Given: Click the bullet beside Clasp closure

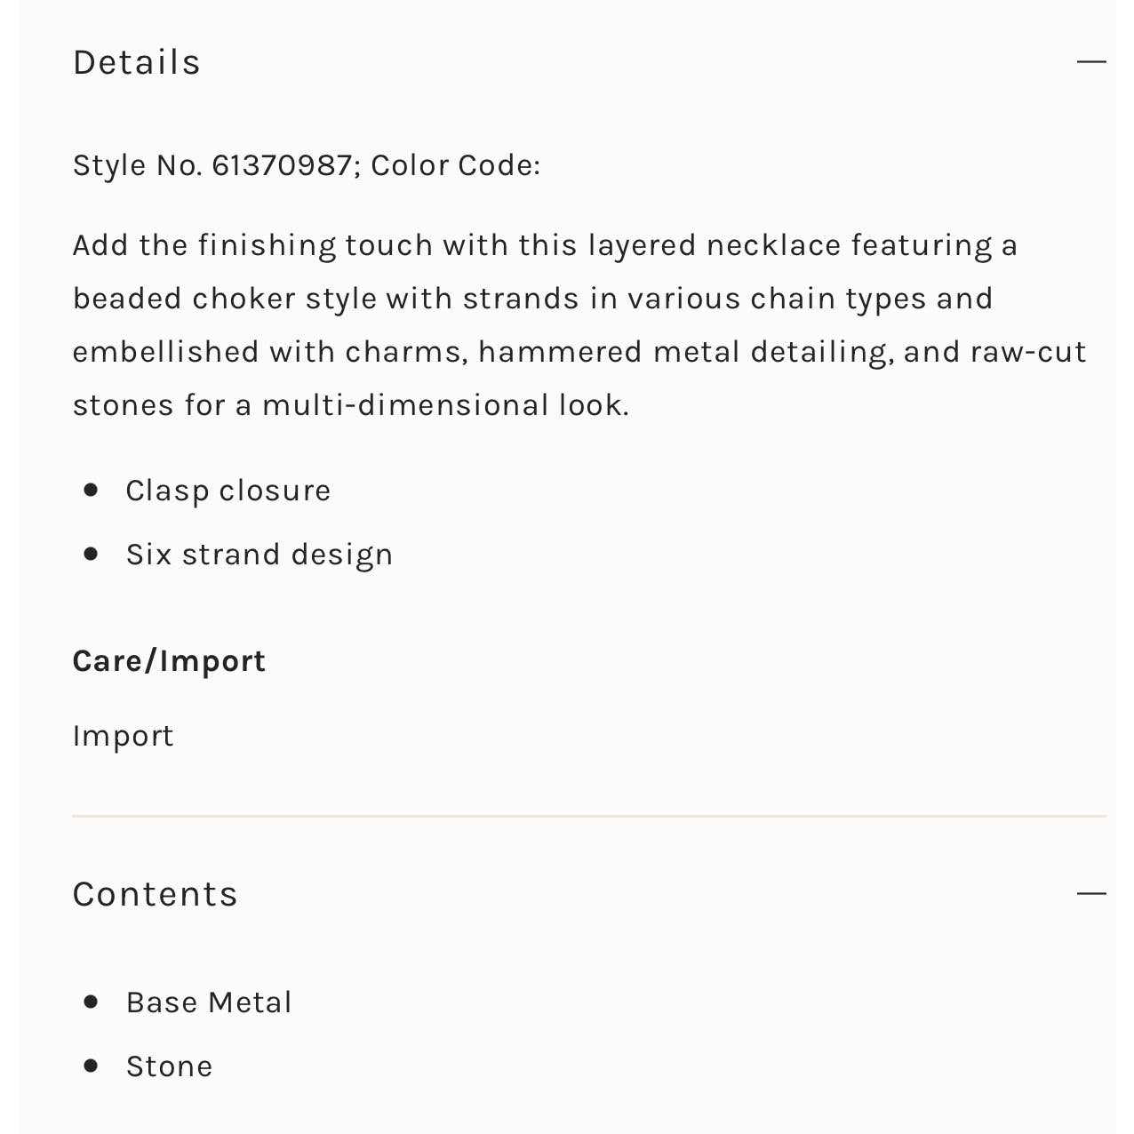Looking at the screenshot, I should (x=91, y=490).
